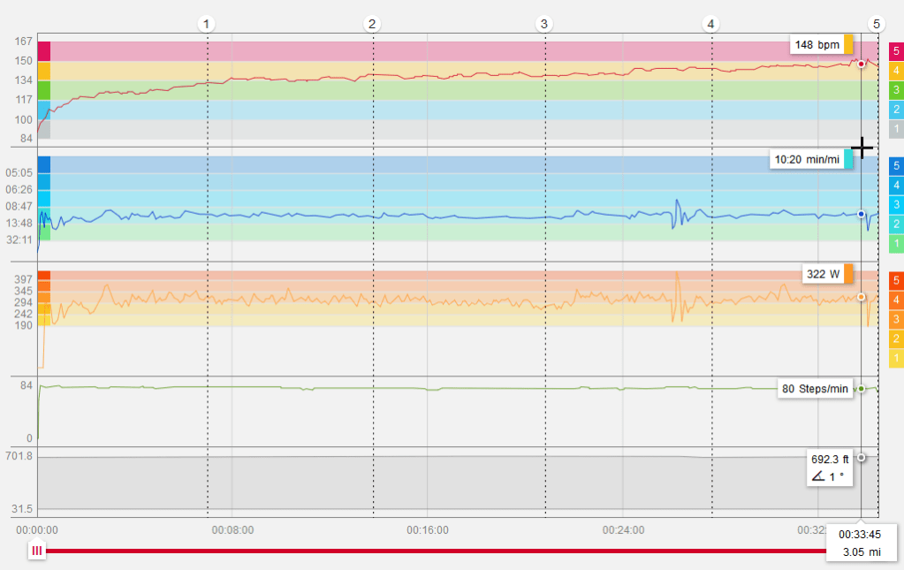Click red-orange power zone 5 in right legend
Viewport: 904px width, 570px height.
896,280
